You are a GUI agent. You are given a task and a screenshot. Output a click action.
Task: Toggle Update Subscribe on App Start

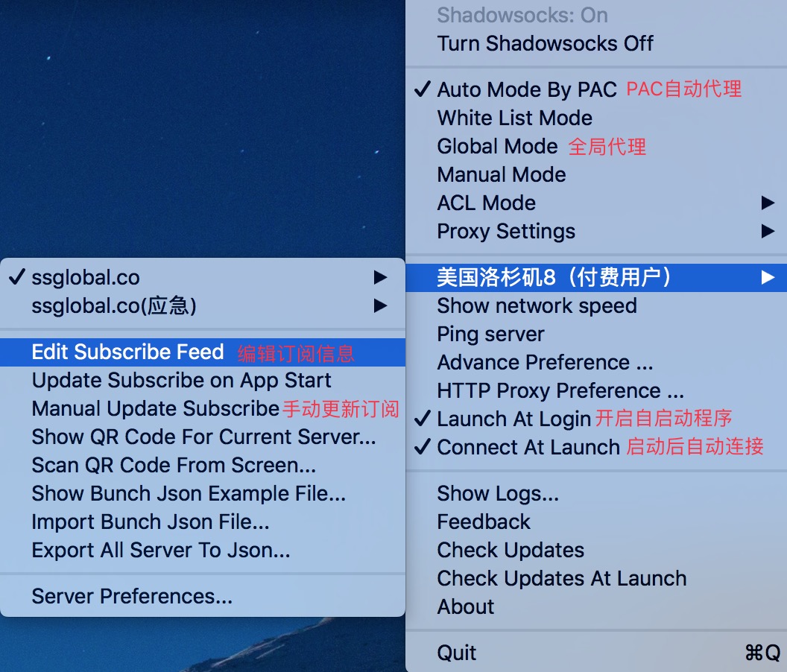coord(203,381)
